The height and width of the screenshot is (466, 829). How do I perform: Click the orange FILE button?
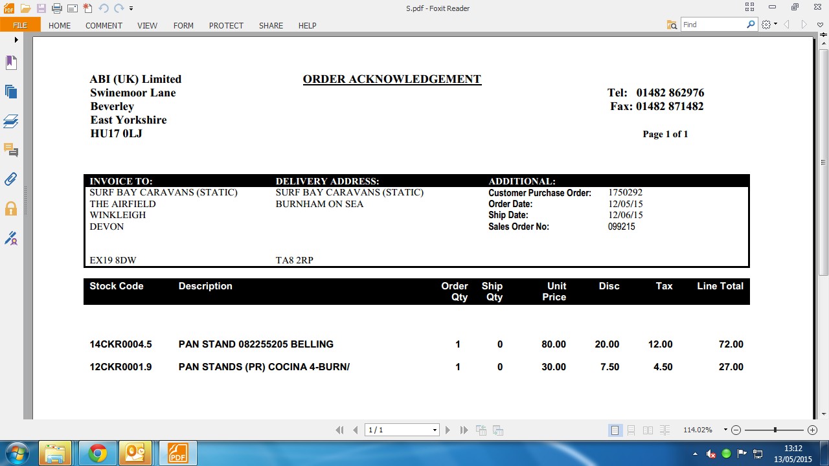pyautogui.click(x=20, y=25)
